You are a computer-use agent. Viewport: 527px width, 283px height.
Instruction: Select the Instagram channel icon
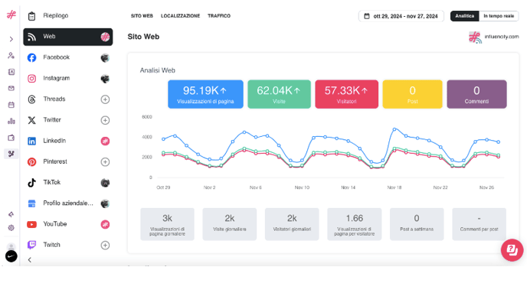coord(32,79)
